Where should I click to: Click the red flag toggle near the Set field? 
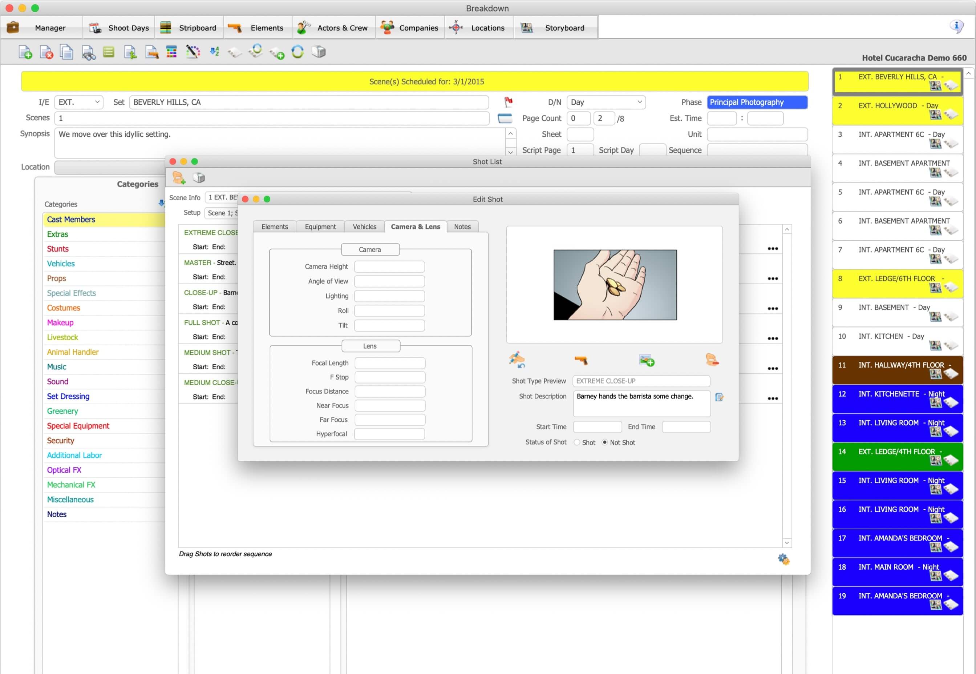click(508, 102)
